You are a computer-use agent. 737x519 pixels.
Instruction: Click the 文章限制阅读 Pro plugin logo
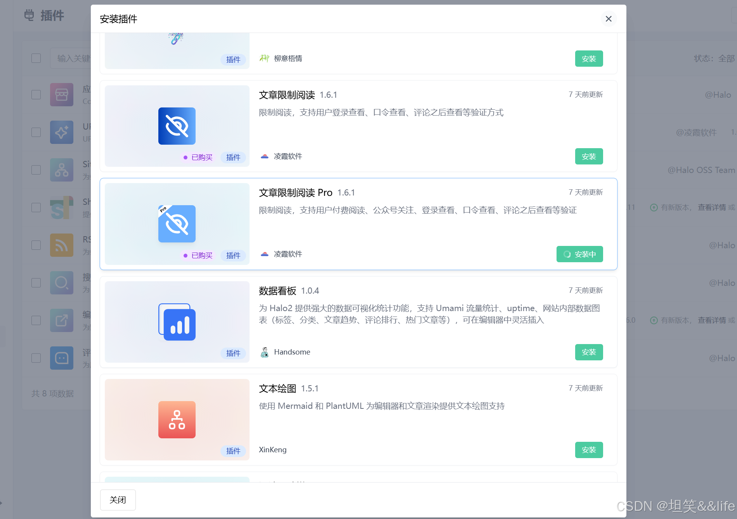[177, 224]
